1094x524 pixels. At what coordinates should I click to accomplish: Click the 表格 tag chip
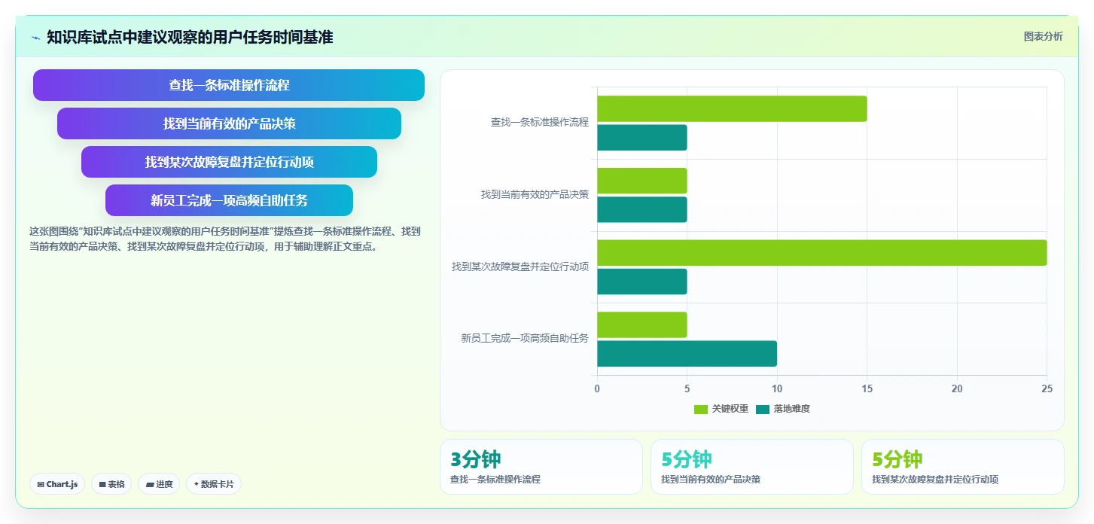(111, 484)
